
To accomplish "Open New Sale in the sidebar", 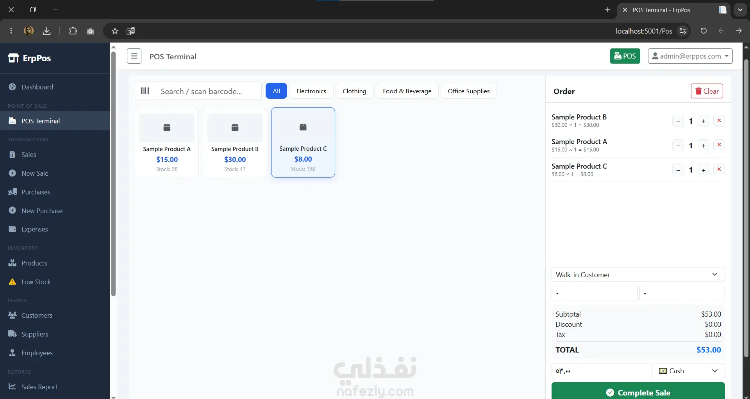I will (55, 173).
